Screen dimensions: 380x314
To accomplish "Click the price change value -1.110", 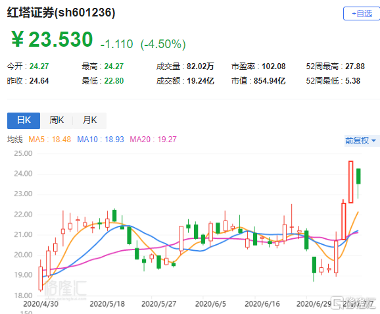I will click(116, 44).
